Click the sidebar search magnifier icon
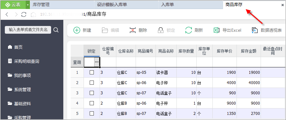The image size is (286, 120). [56, 30]
